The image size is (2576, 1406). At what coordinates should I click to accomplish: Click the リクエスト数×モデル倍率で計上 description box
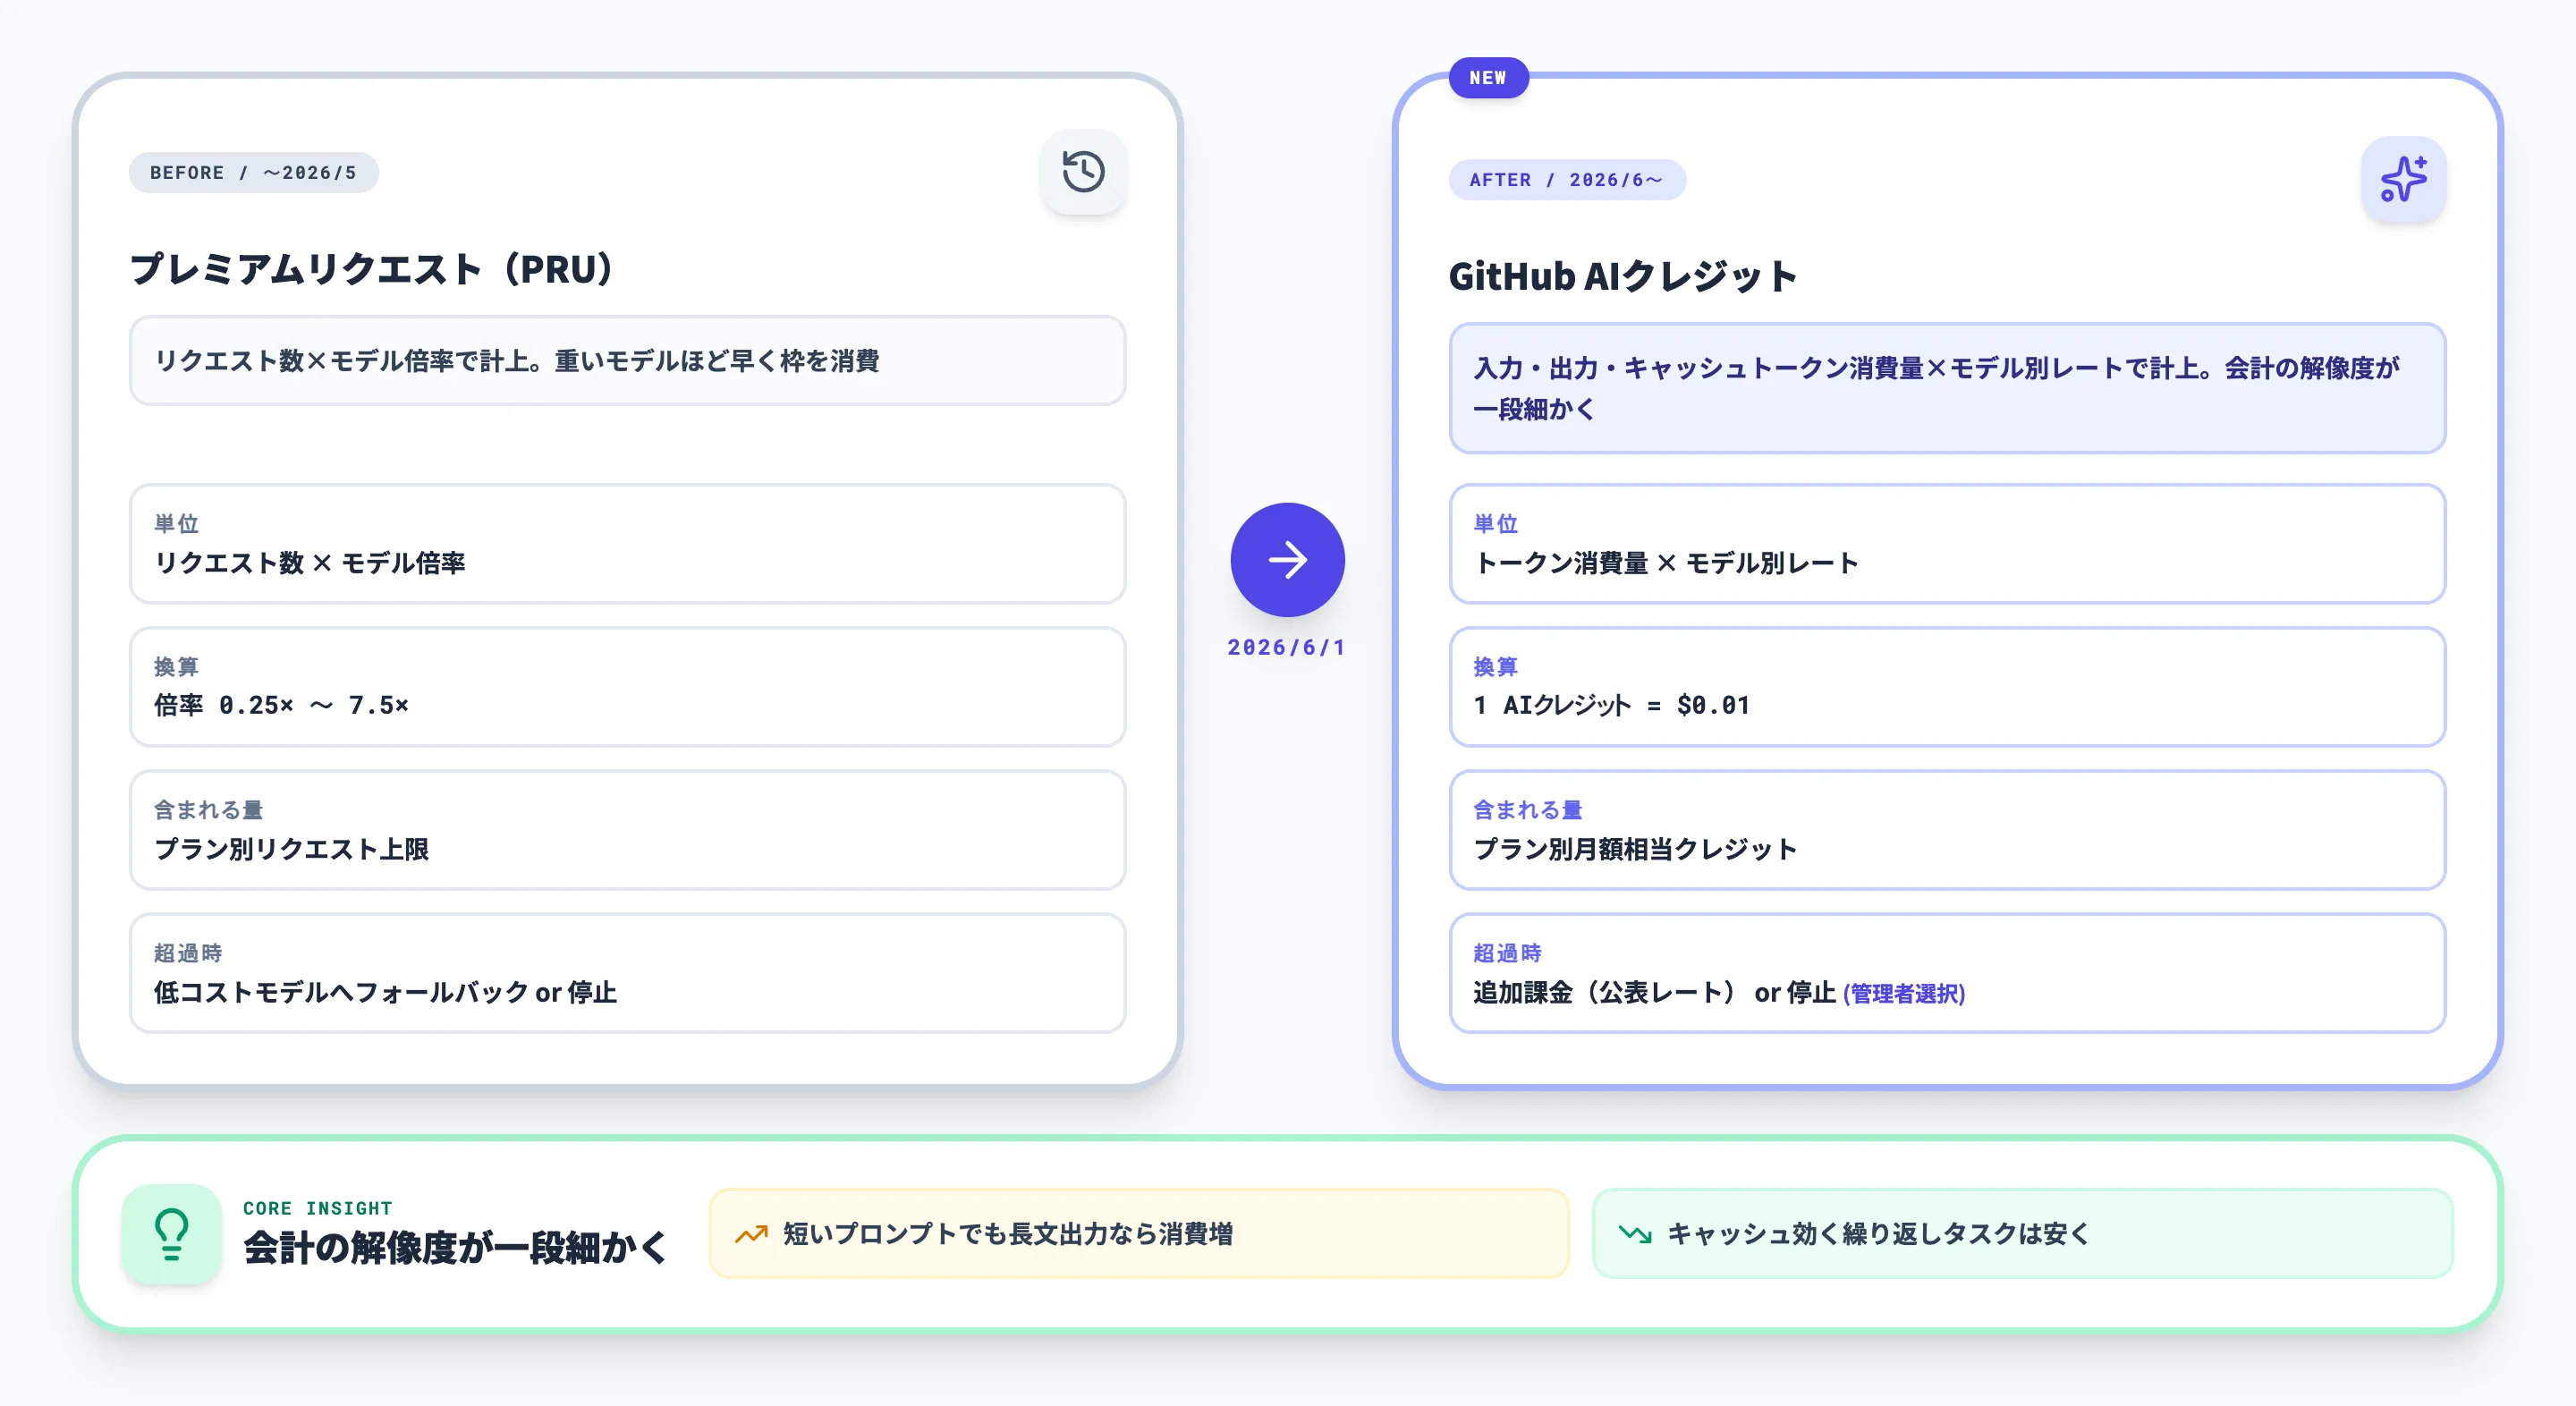[x=627, y=360]
